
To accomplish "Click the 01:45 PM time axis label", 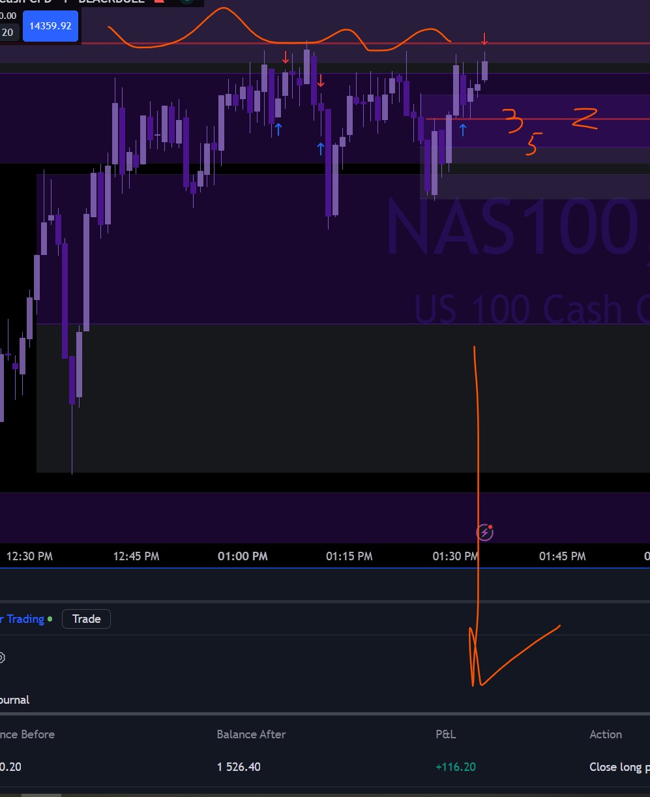I will [562, 556].
